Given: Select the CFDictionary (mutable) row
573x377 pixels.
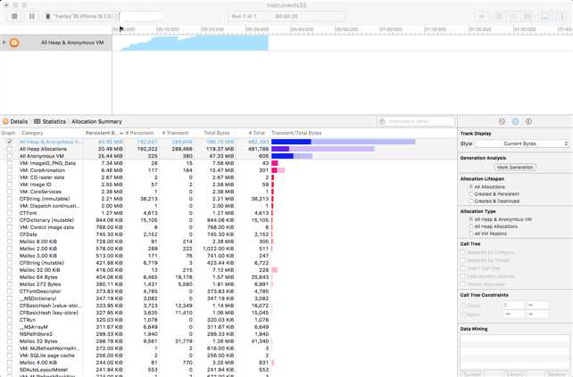Looking at the screenshot, I should [x=228, y=220].
